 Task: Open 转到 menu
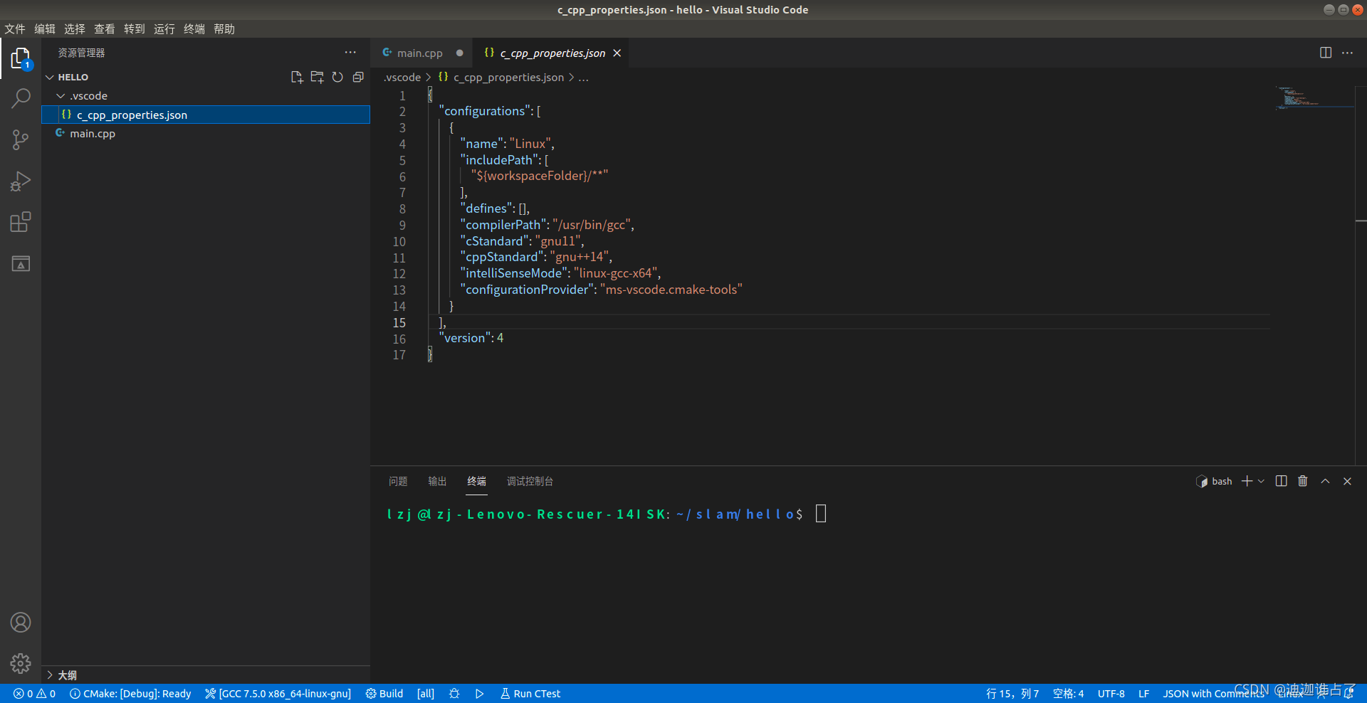(135, 28)
